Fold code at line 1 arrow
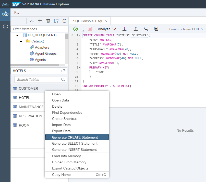The height and width of the screenshot is (182, 206). click(80, 35)
